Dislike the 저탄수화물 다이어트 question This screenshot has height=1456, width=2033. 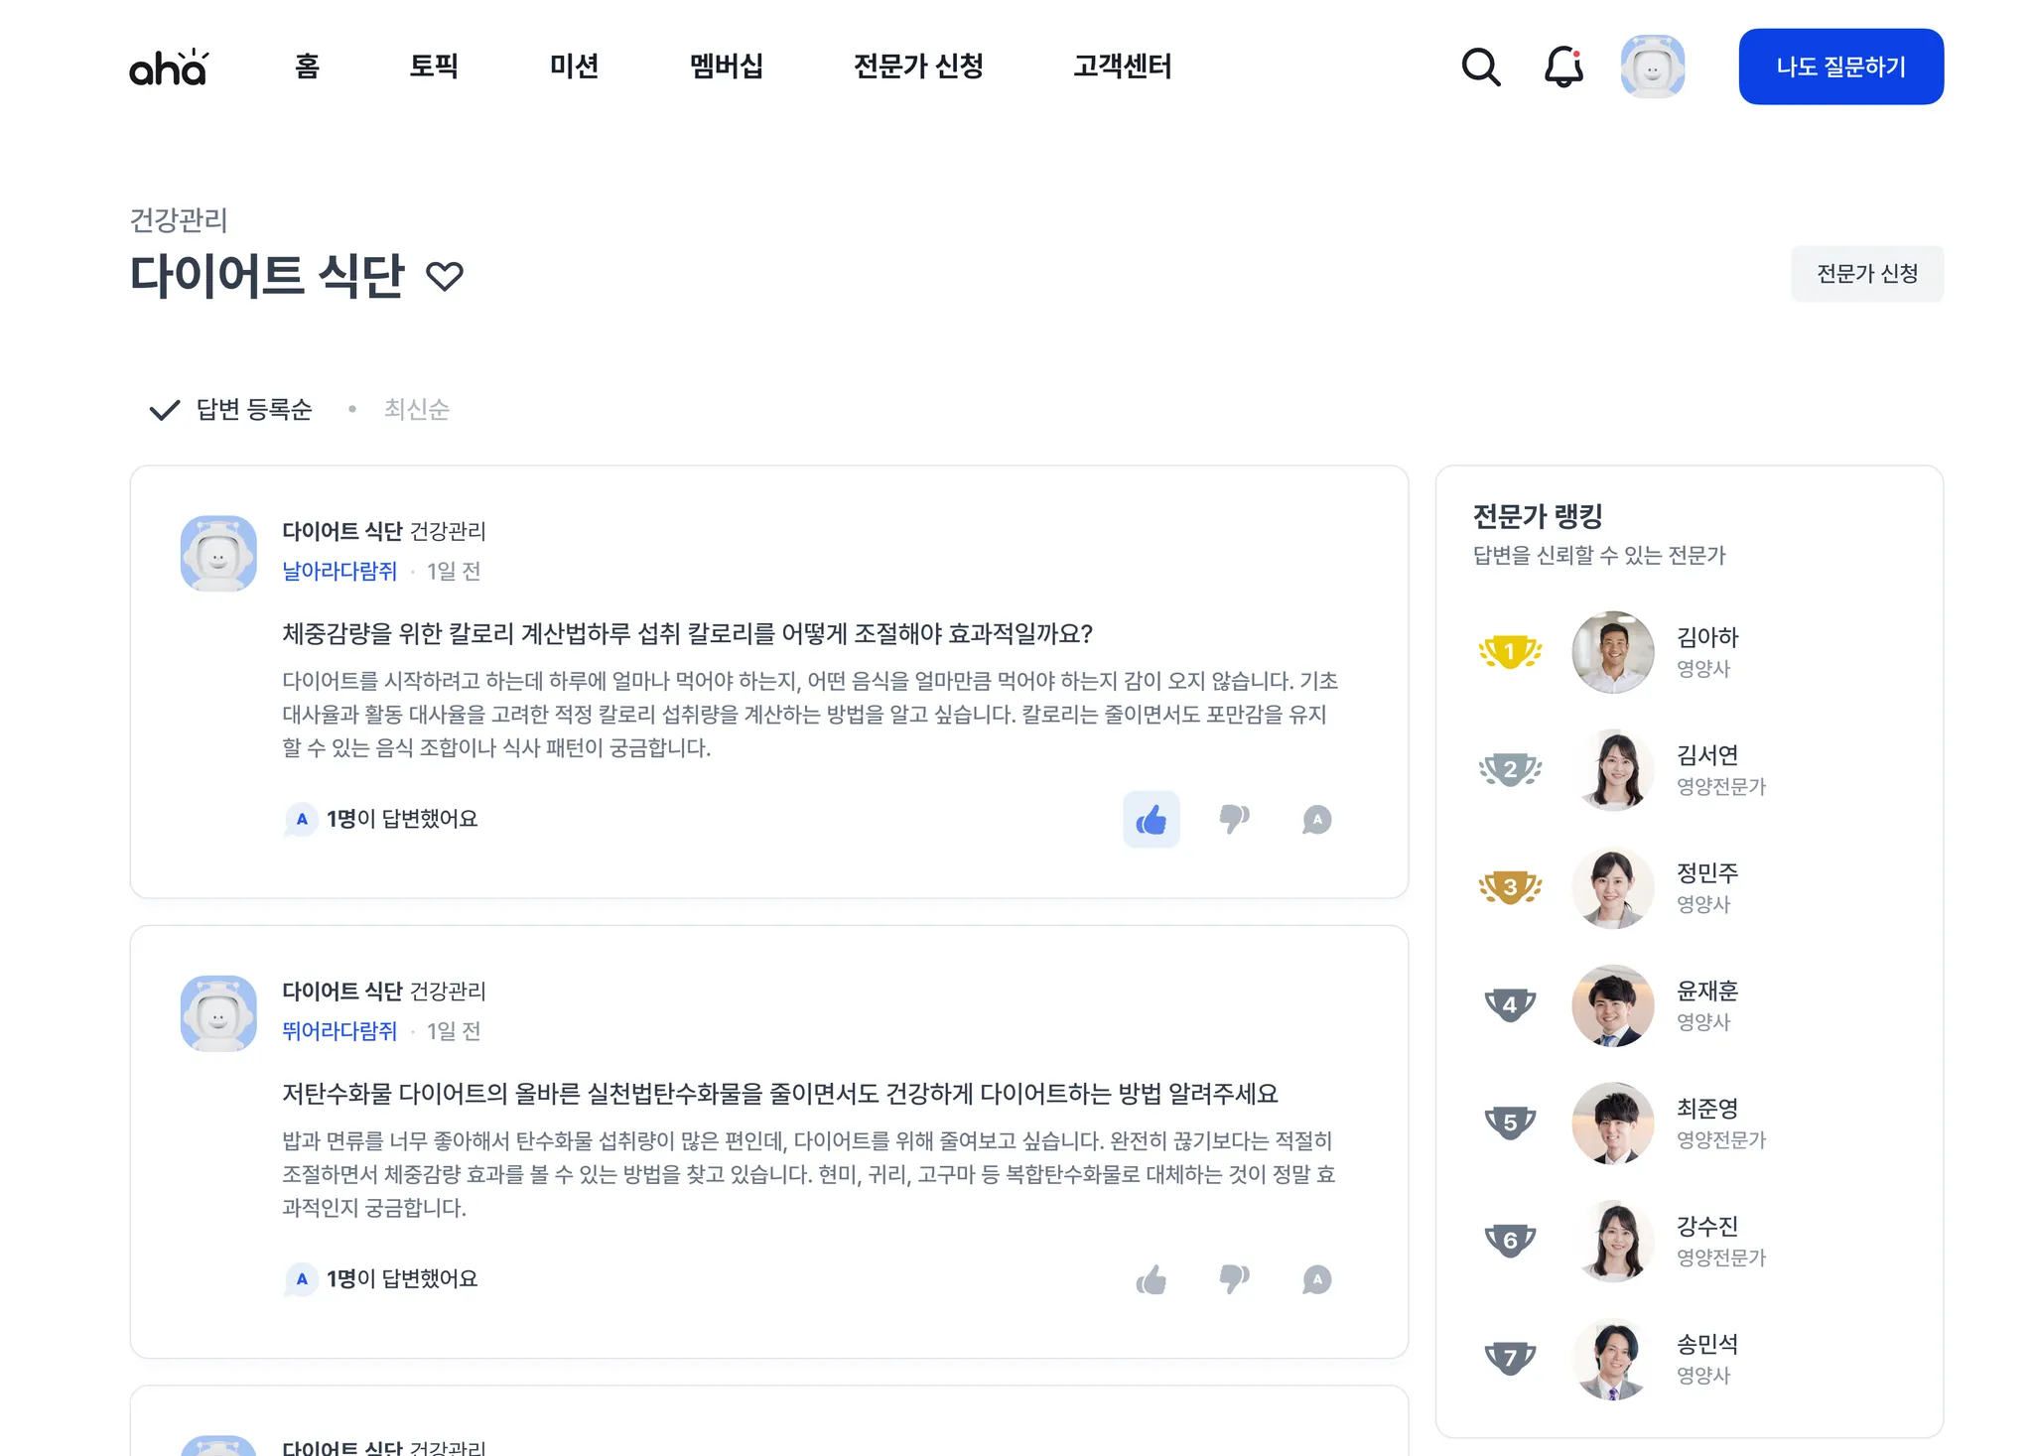click(1234, 1279)
